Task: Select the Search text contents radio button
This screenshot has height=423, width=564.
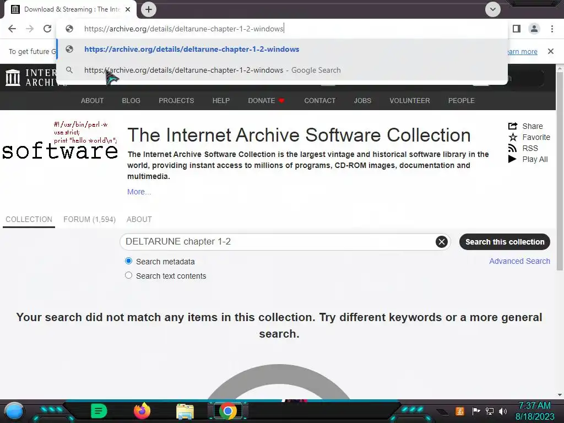Action: (128, 275)
